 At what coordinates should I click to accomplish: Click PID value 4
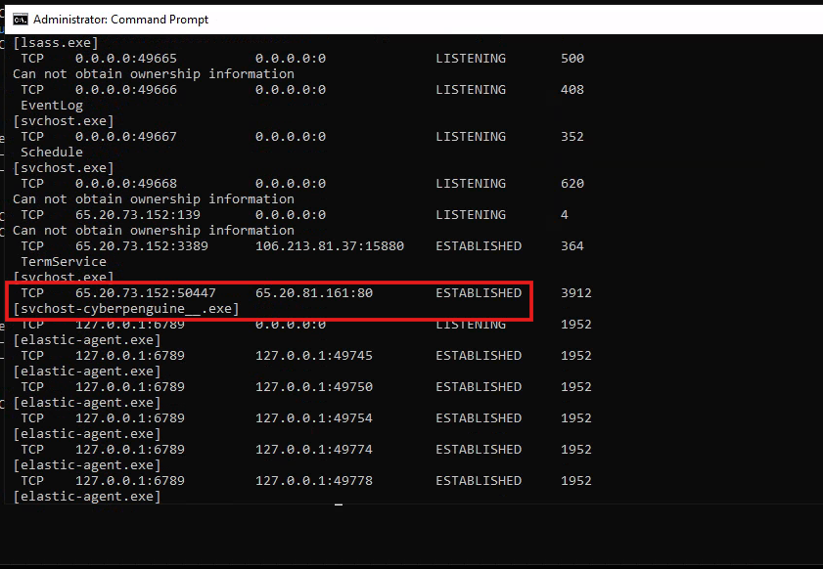[x=565, y=214]
